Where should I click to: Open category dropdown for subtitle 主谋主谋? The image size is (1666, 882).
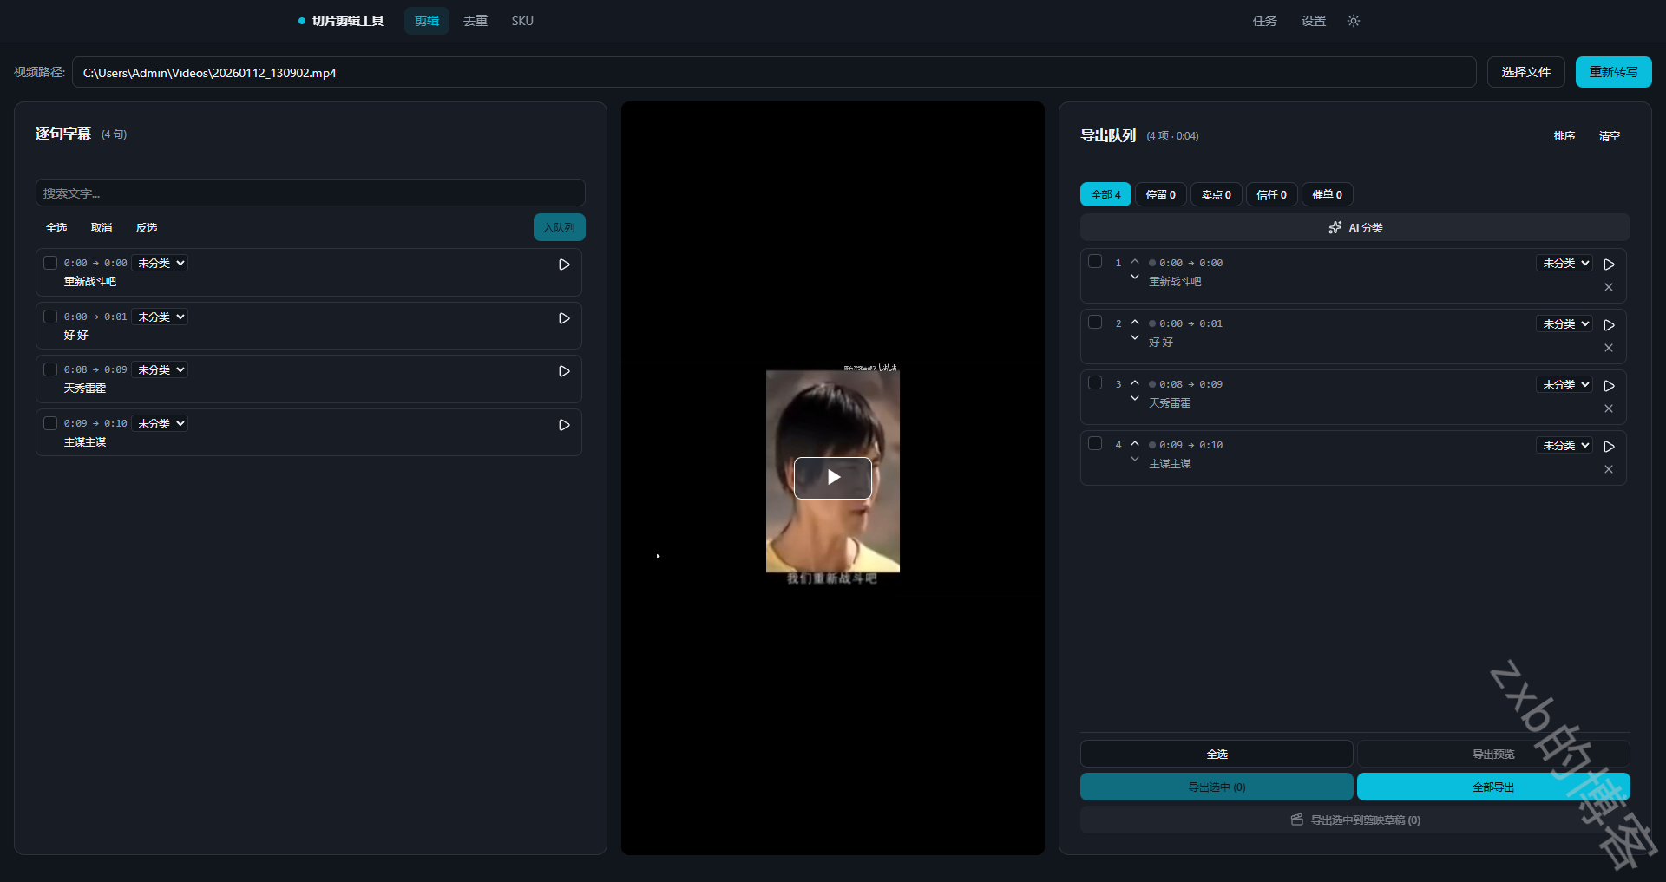[161, 423]
